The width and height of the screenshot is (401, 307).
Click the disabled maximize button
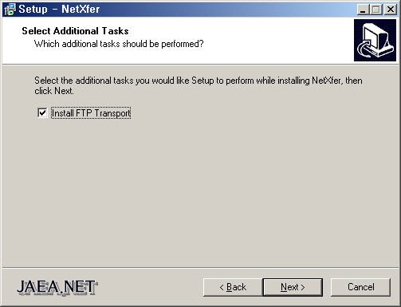click(376, 10)
